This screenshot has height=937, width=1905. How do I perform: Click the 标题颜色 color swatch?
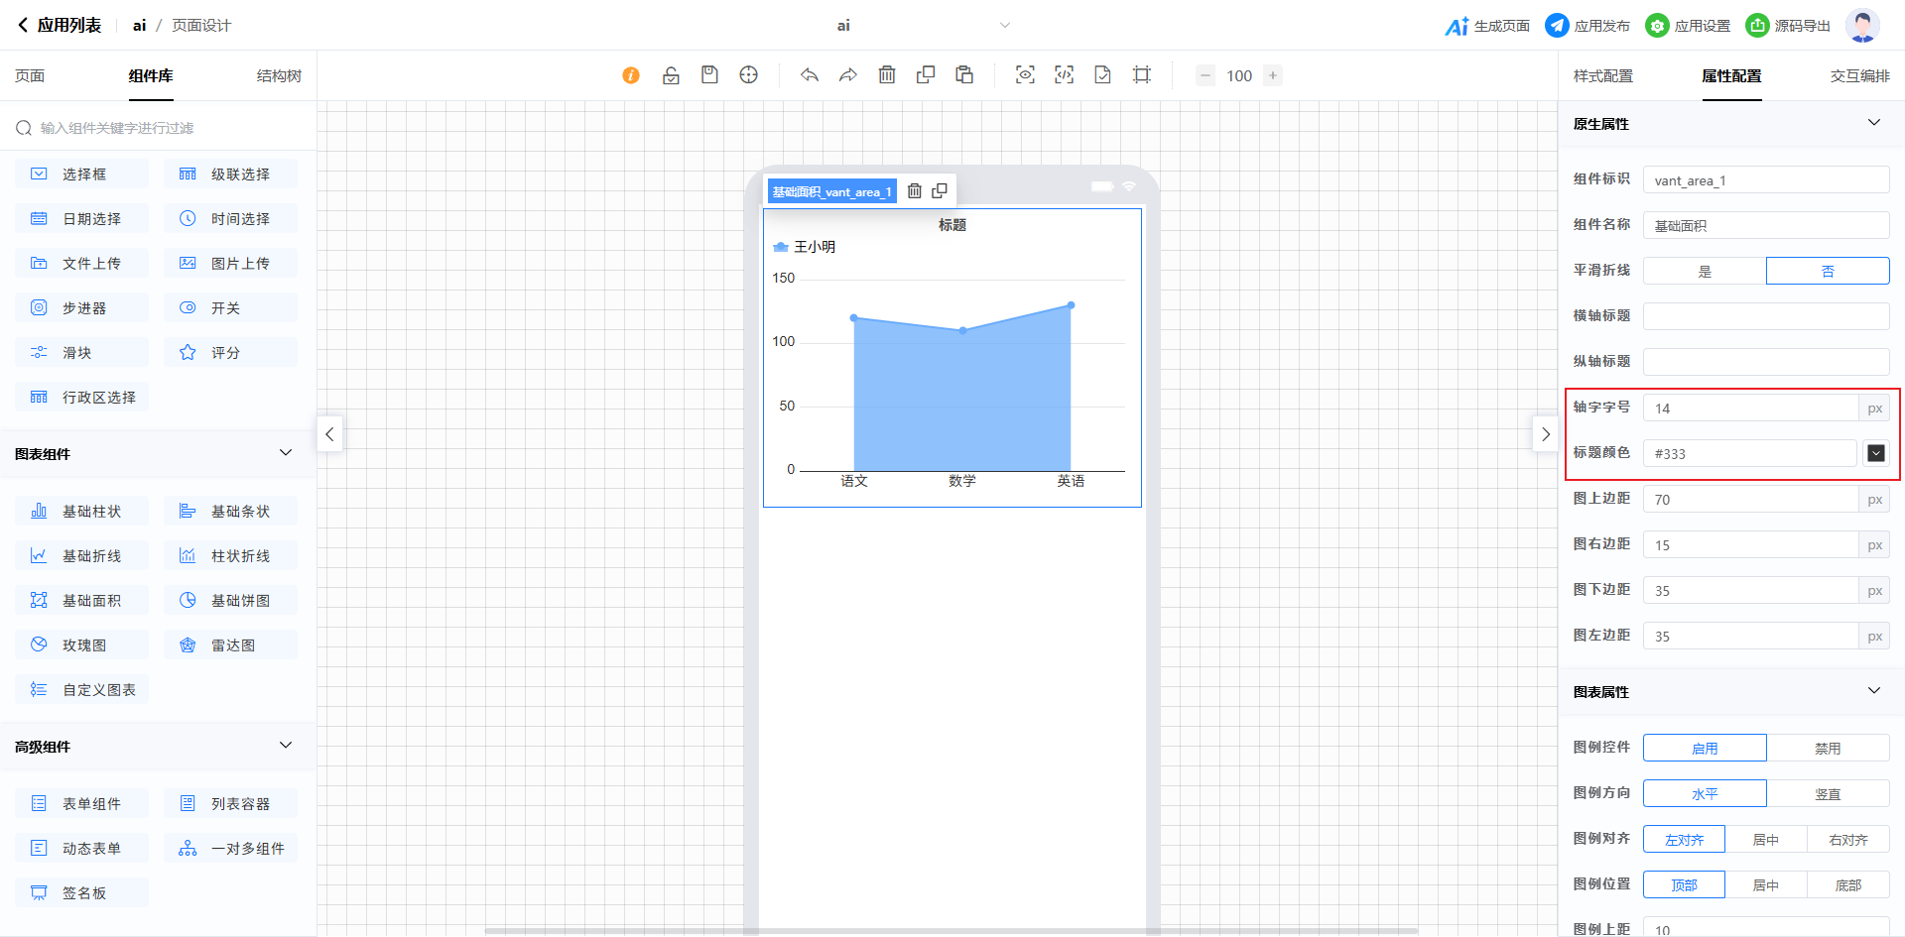pos(1875,453)
